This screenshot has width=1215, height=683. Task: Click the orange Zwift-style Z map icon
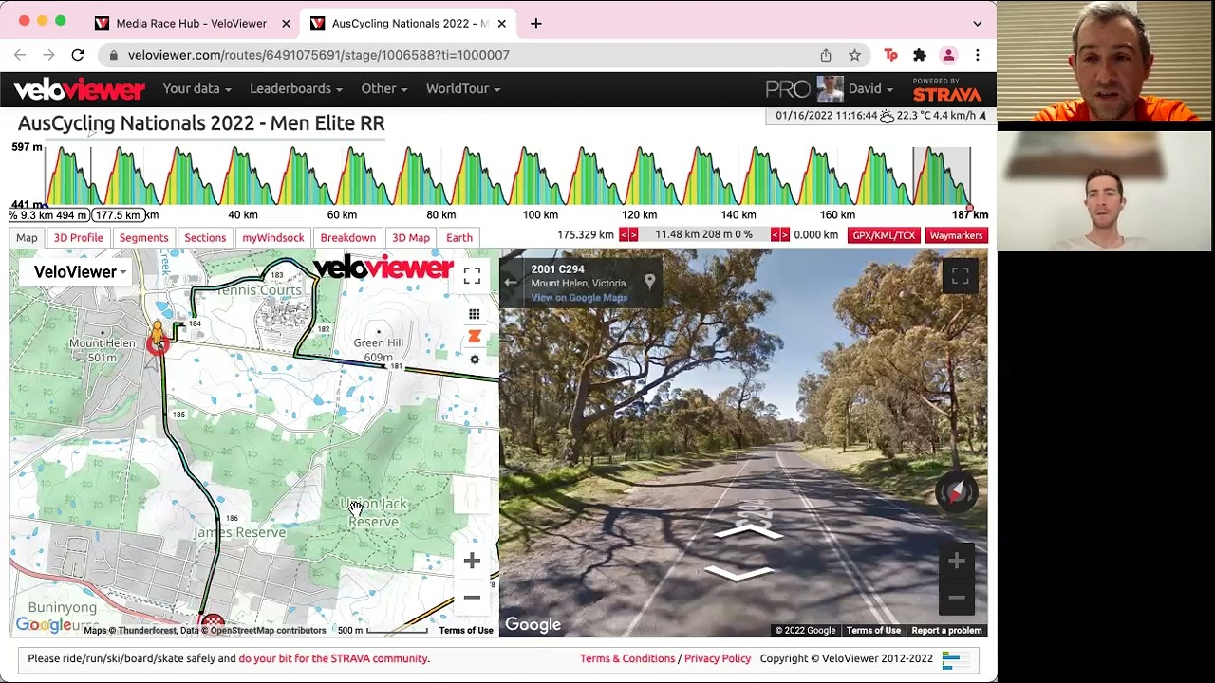pos(474,337)
